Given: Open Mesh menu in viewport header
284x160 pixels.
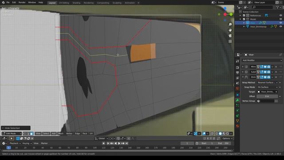Looking at the screenshot, I should click(x=61, y=133).
